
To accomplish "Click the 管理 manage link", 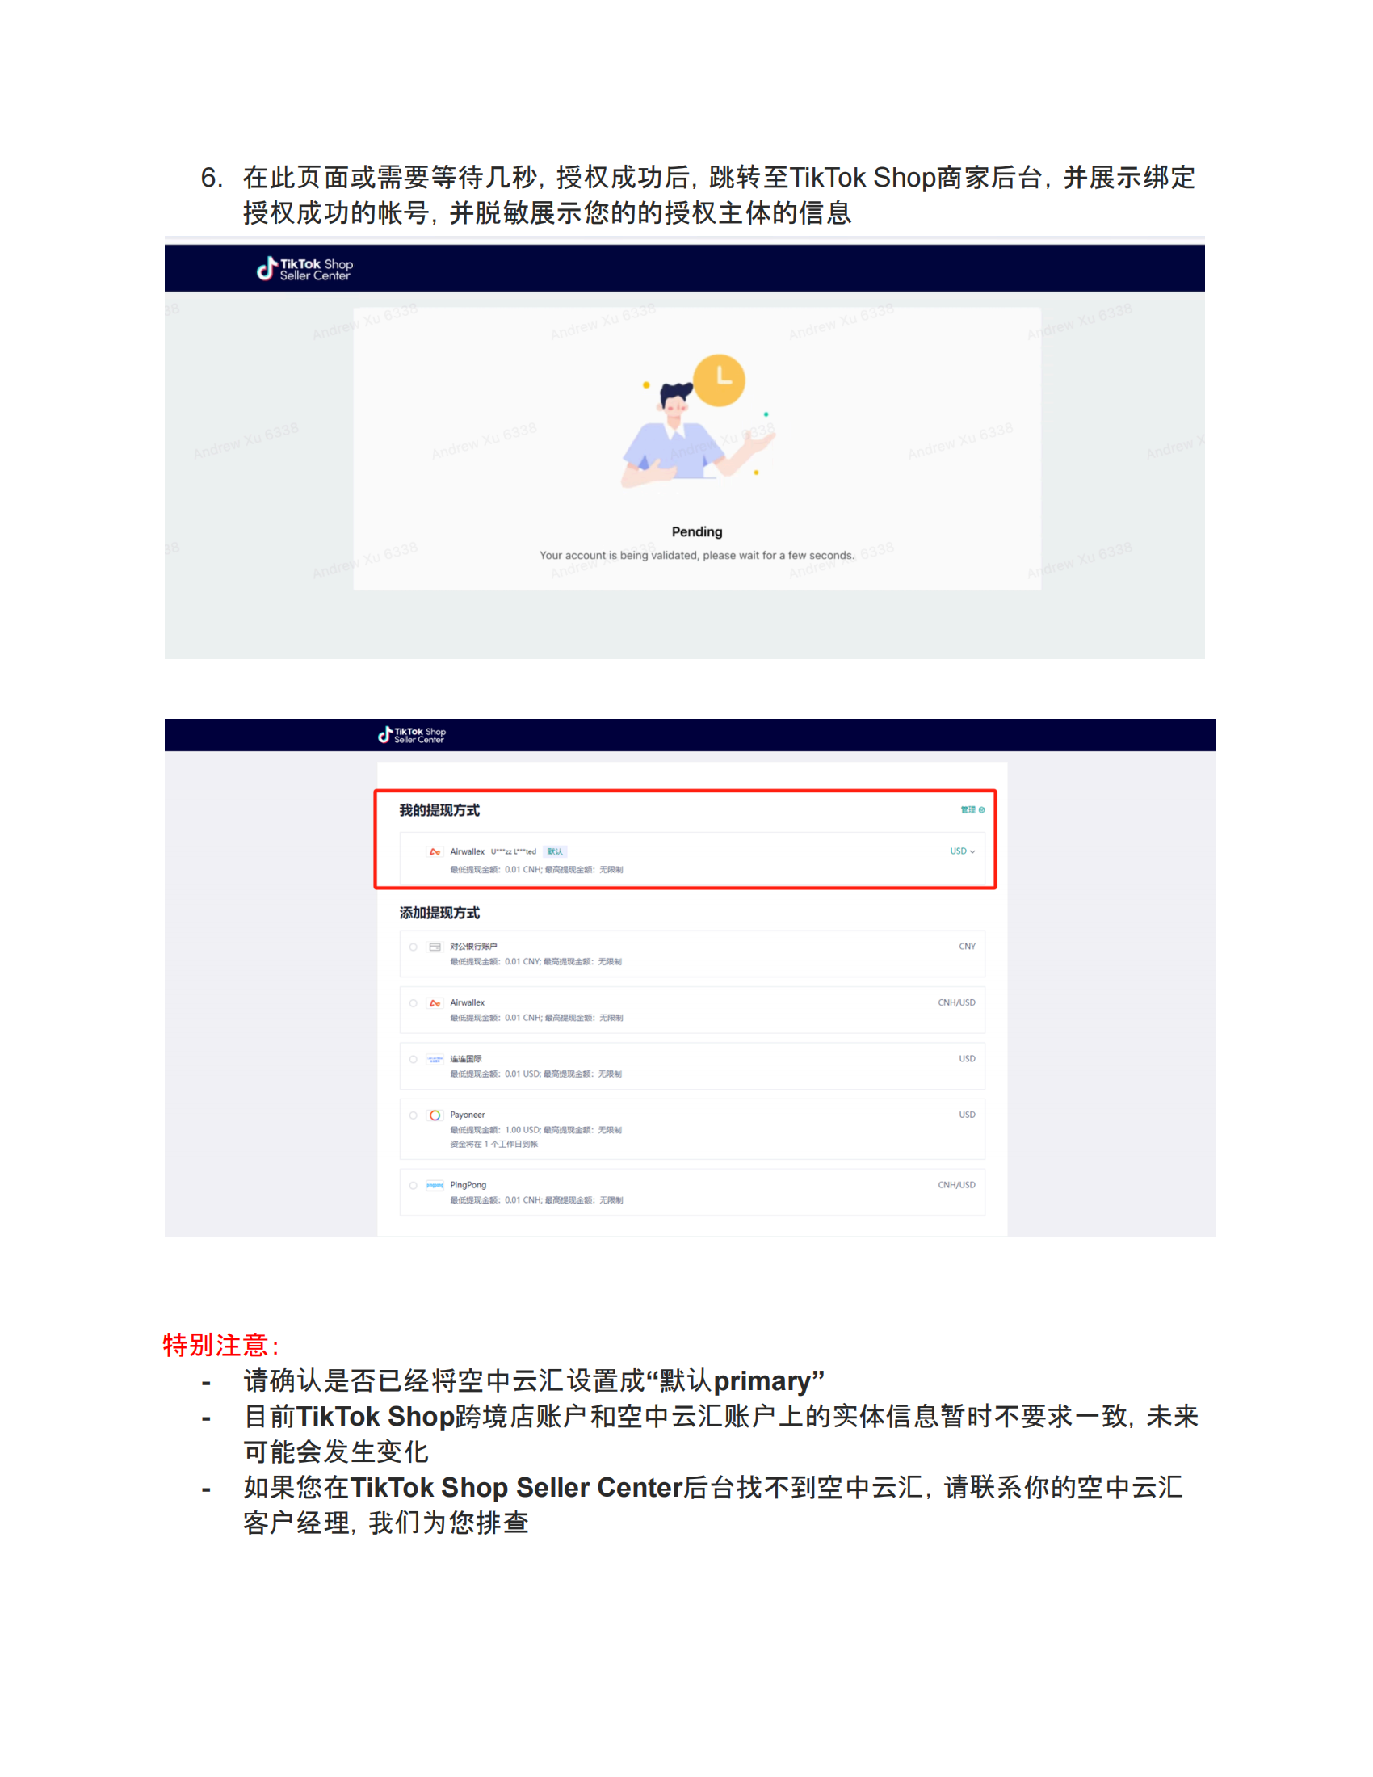I will (x=972, y=809).
